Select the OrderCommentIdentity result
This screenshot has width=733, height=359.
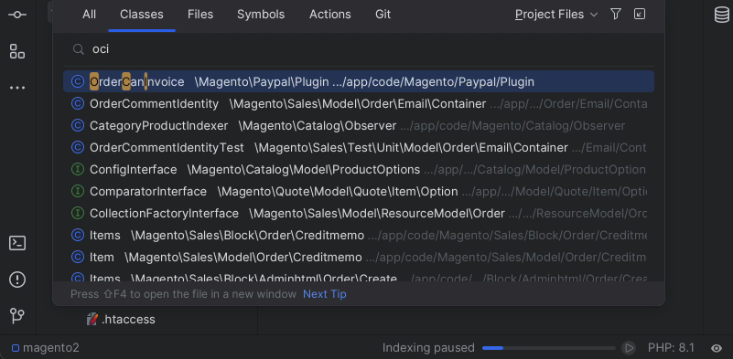[359, 103]
